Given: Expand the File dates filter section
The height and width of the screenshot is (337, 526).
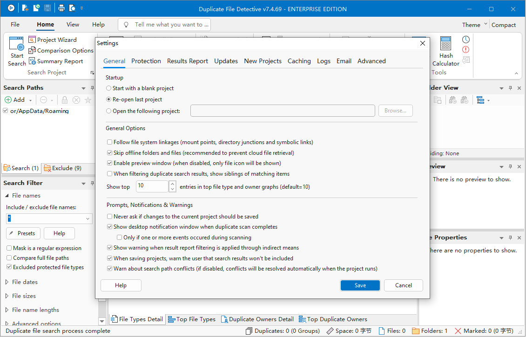Looking at the screenshot, I should pyautogui.click(x=7, y=282).
